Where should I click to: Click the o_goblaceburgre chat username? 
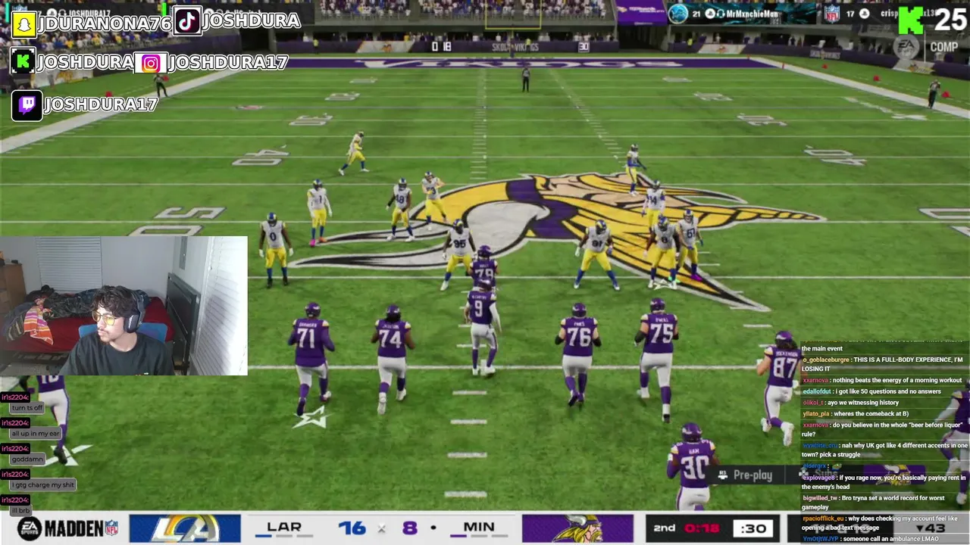pyautogui.click(x=826, y=360)
